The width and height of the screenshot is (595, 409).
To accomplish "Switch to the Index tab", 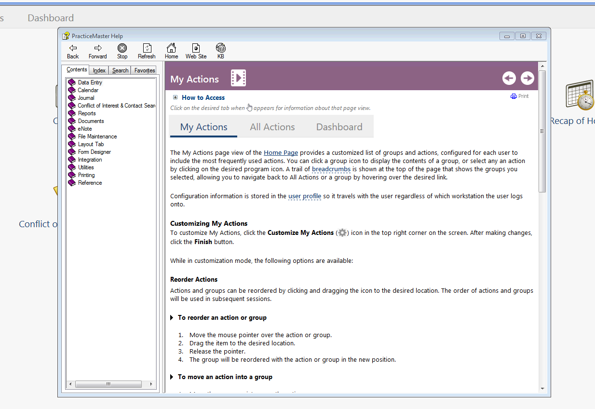I will click(x=99, y=70).
